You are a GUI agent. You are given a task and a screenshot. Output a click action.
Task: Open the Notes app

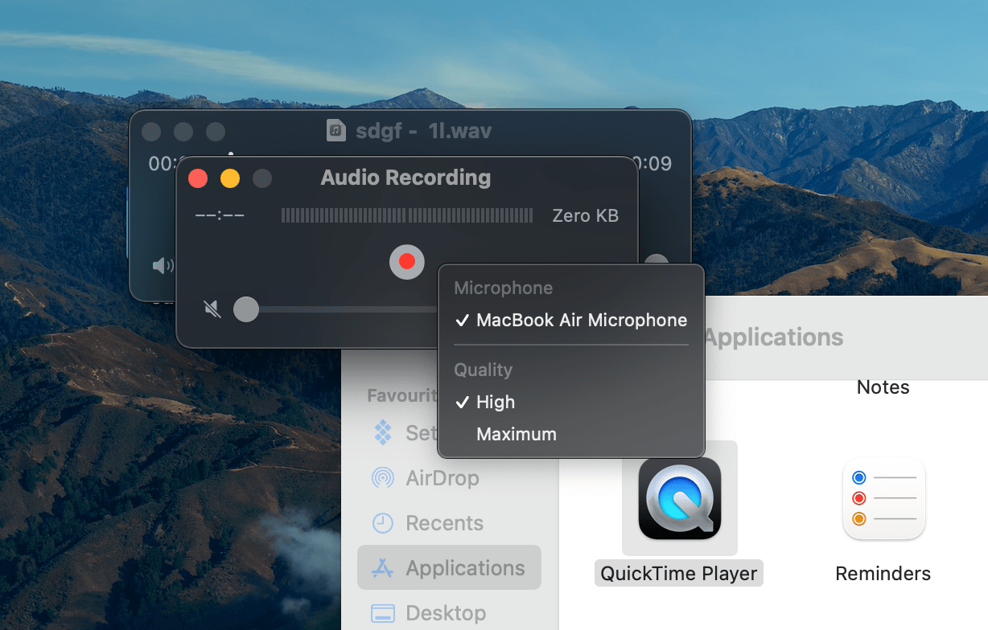point(883,387)
